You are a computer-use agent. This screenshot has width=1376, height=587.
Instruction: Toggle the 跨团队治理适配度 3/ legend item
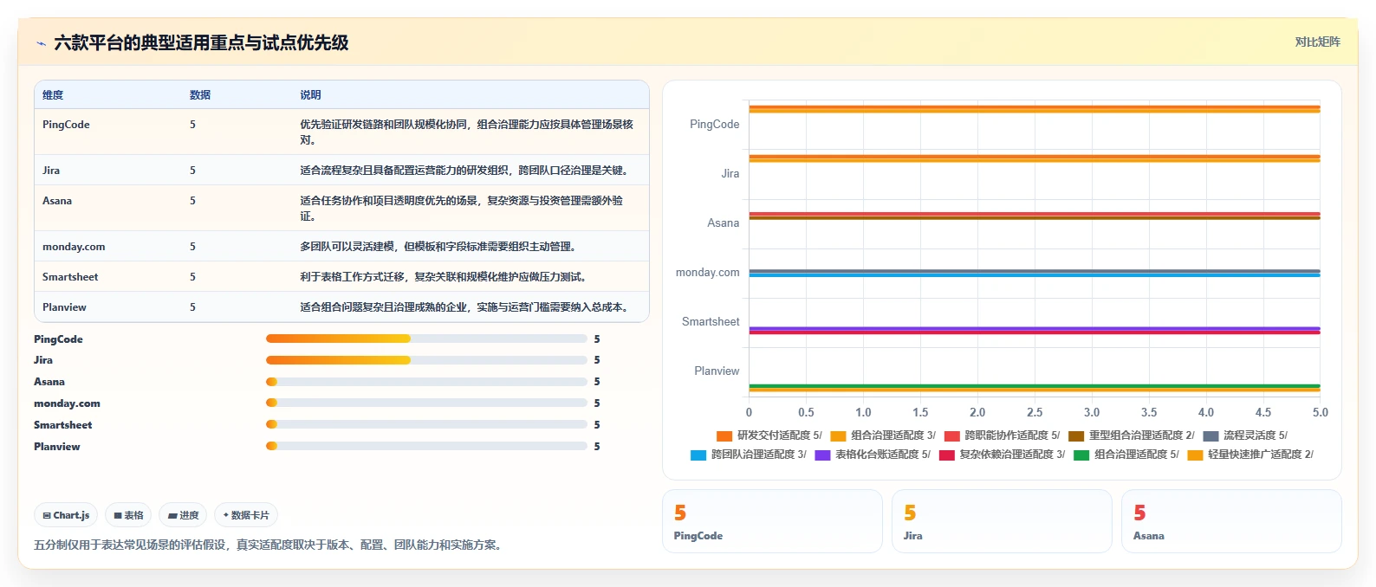748,455
